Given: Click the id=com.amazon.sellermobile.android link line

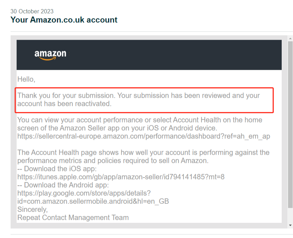Looking at the screenshot, I should pyautogui.click(x=93, y=201).
